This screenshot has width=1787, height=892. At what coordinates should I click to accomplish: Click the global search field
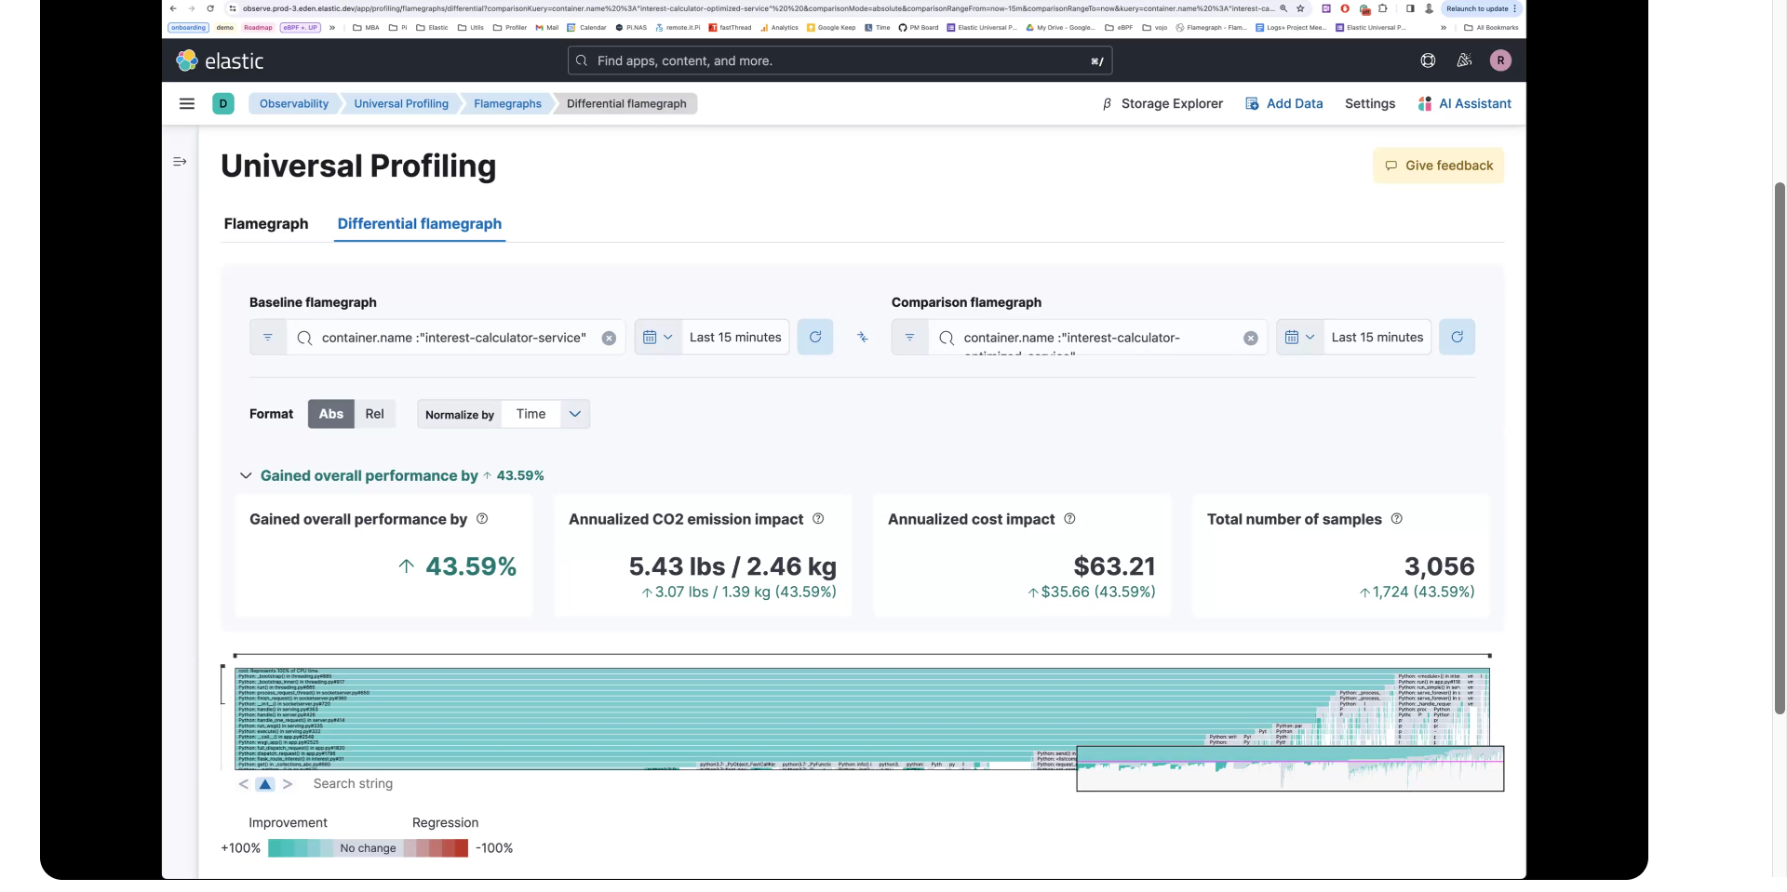pyautogui.click(x=840, y=60)
